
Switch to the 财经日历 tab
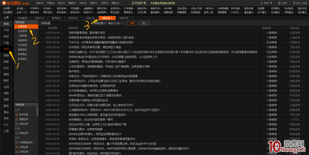tap(124, 18)
